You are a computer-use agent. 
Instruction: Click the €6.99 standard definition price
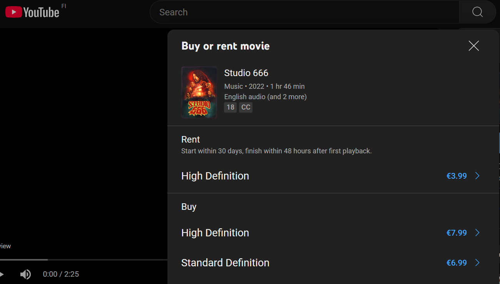pyautogui.click(x=457, y=263)
